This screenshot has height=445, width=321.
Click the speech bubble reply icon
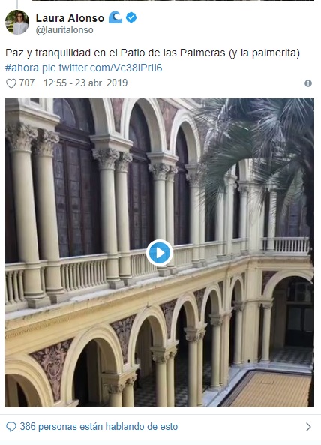pos(11,427)
